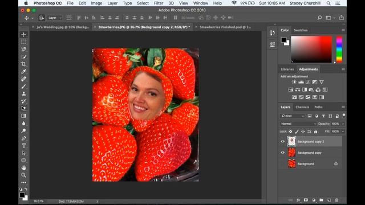The width and height of the screenshot is (365, 205).
Task: Show the Background layer using eye column
Action: [283, 163]
